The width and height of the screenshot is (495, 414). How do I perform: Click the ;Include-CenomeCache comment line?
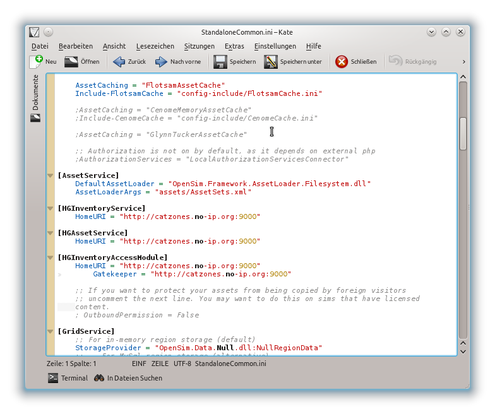(196, 118)
